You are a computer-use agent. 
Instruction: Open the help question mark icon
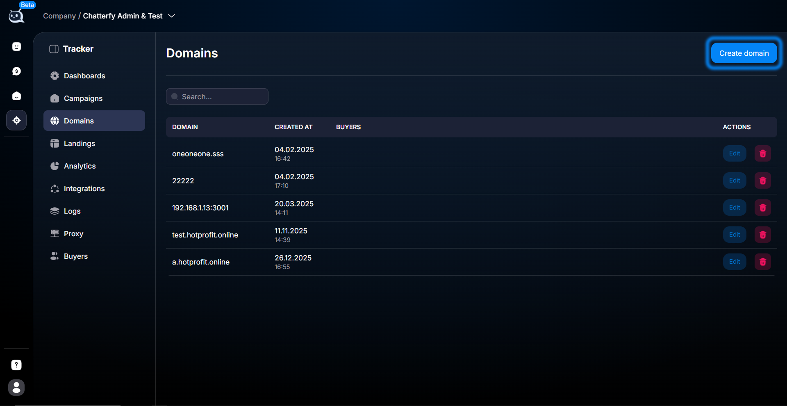(16, 365)
